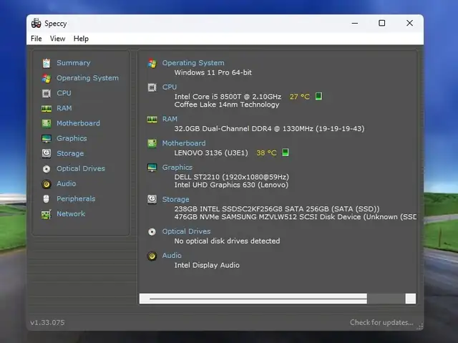
Task: Click the scrollbar track right of the thumb
Action: click(x=386, y=299)
